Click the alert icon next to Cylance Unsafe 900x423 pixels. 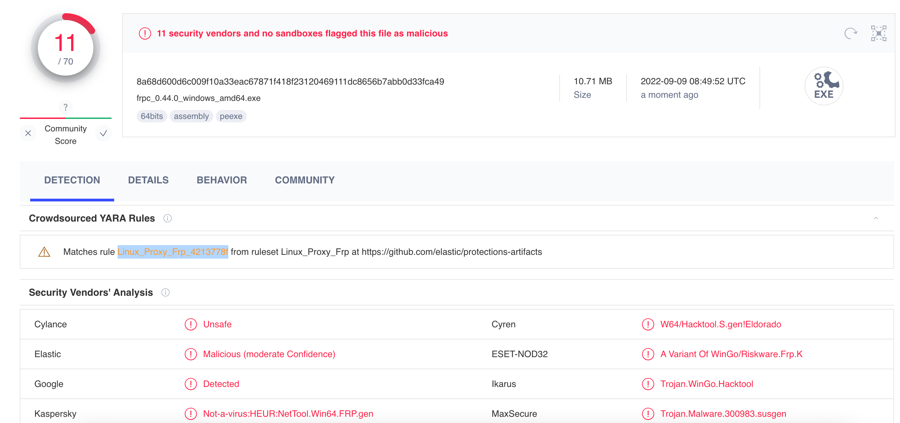190,324
